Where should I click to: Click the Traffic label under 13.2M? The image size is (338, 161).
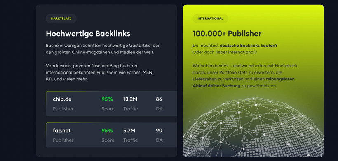(x=130, y=109)
